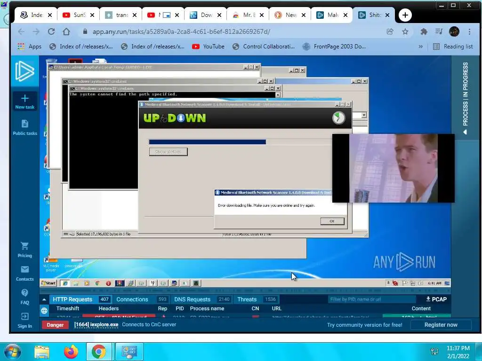Click the ANY.RUN logo in sidebar

(24, 71)
